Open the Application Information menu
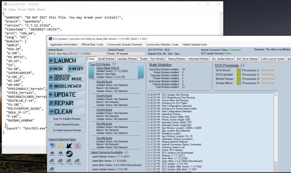 [x=64, y=45]
